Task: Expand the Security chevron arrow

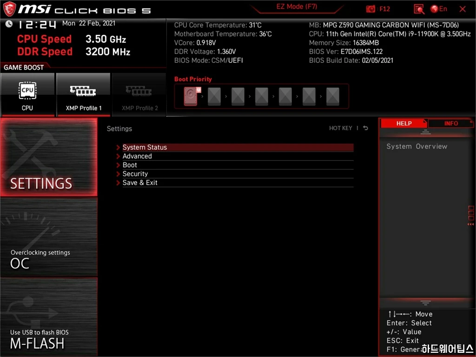Action: [118, 174]
